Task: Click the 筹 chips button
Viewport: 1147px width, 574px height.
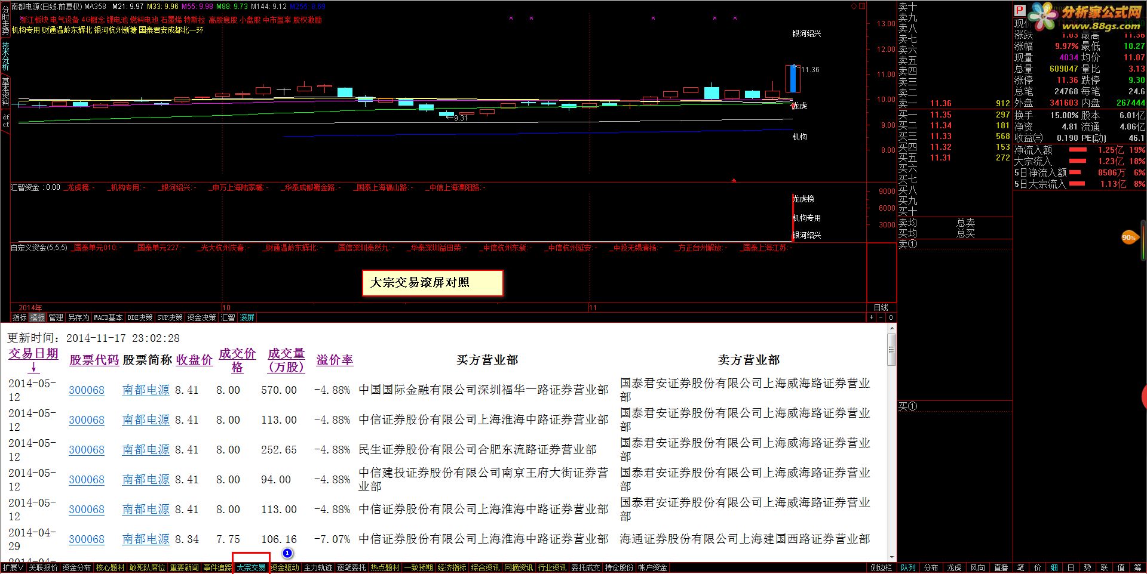Action: [x=1138, y=567]
